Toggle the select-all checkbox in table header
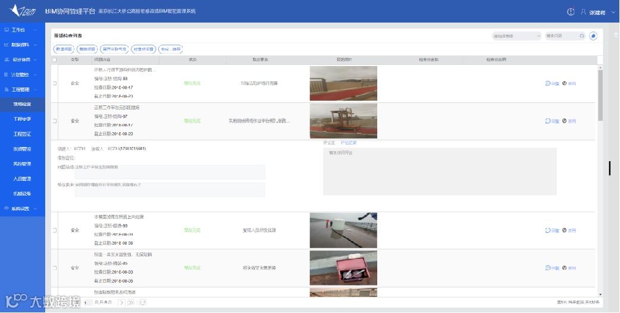The width and height of the screenshot is (620, 313). tap(55, 60)
